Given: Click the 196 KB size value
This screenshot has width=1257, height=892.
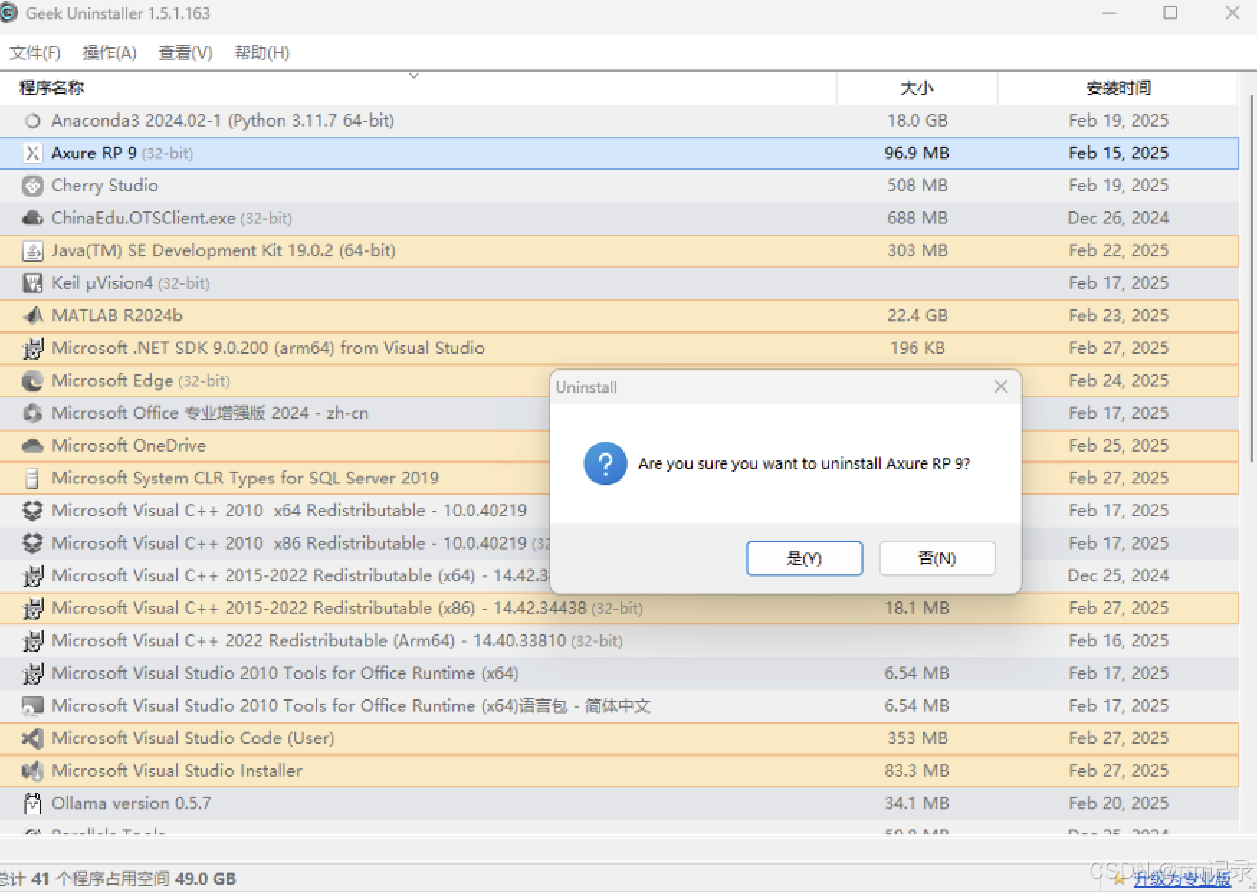Looking at the screenshot, I should 918,348.
